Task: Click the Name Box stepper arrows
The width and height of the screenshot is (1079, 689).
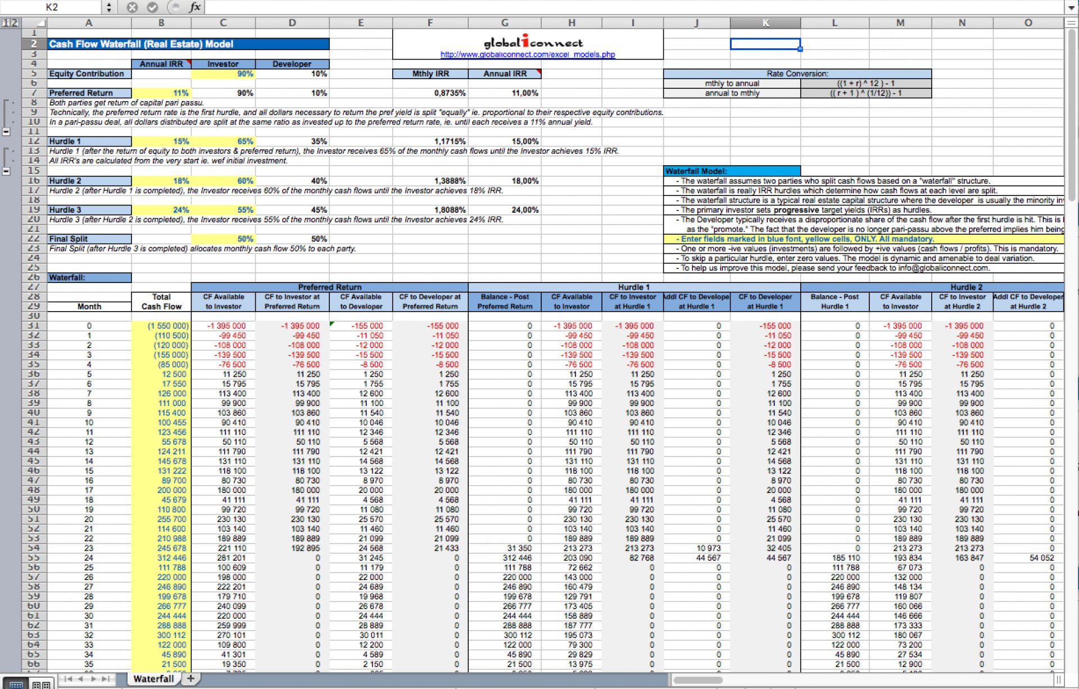Action: click(109, 7)
